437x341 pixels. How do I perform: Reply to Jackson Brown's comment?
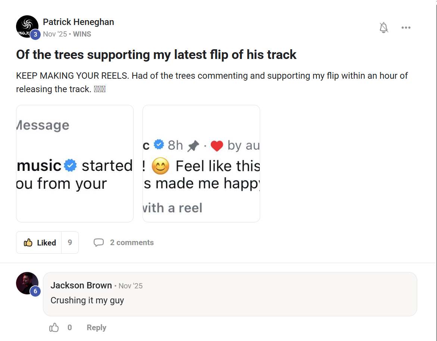[96, 328]
